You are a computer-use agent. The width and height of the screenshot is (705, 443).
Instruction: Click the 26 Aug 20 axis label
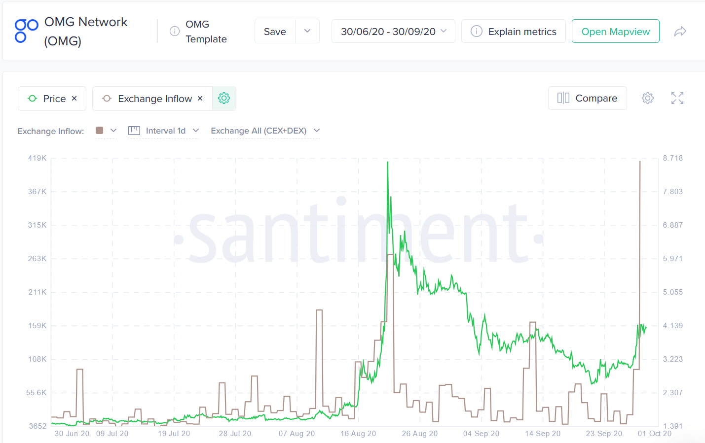click(x=420, y=434)
